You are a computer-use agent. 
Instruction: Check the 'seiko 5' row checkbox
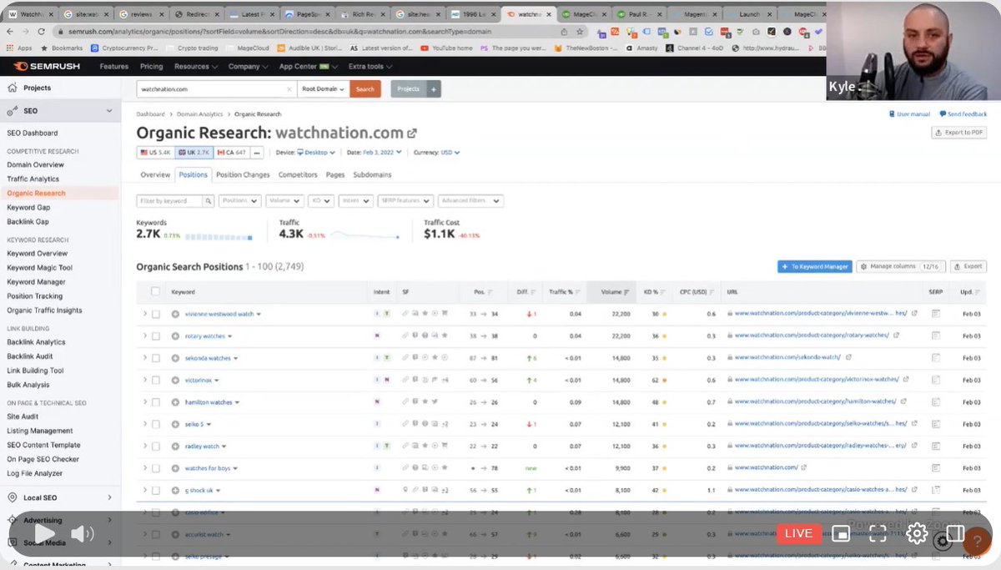155,424
